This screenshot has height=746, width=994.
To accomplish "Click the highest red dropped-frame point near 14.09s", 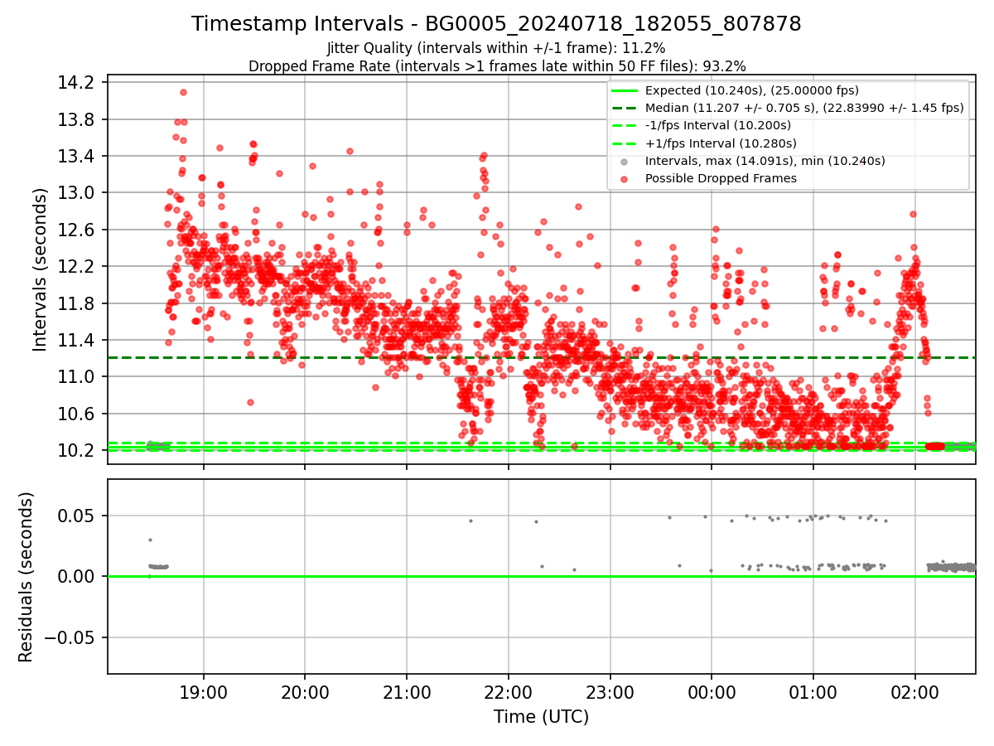I will coord(183,92).
